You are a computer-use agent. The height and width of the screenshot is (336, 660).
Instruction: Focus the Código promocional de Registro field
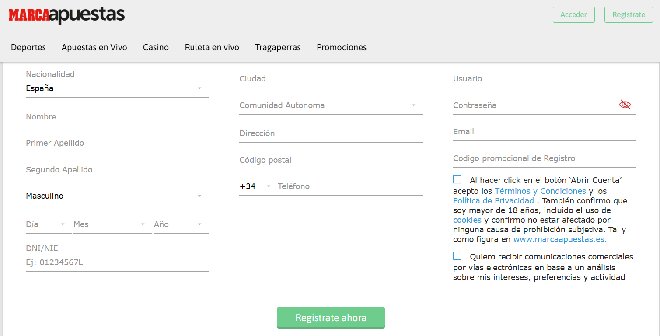(545, 158)
